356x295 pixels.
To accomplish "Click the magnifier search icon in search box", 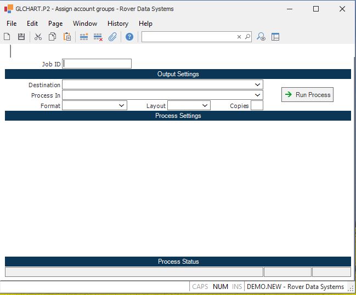I will (x=247, y=37).
